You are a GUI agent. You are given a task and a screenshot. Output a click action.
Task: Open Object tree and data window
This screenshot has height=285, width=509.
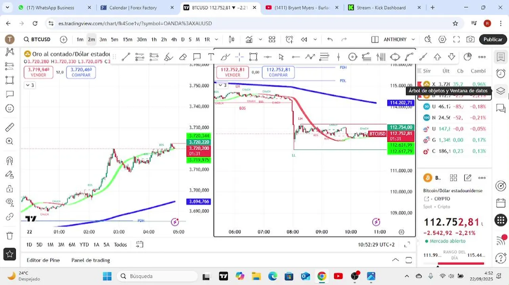pos(501,91)
